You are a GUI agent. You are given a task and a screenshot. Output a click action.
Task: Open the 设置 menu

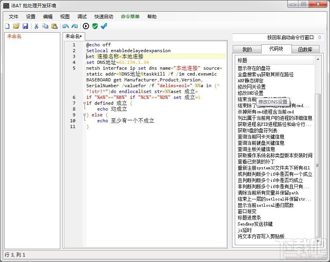[x=31, y=17]
